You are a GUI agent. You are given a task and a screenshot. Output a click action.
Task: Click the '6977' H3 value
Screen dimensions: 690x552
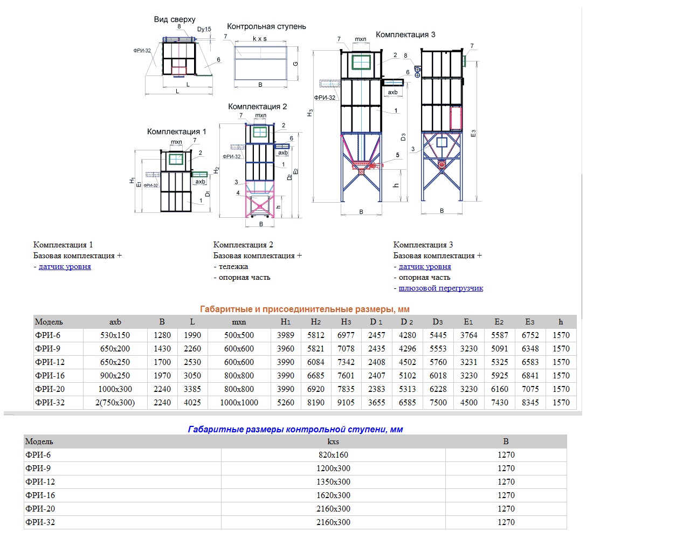tap(346, 335)
